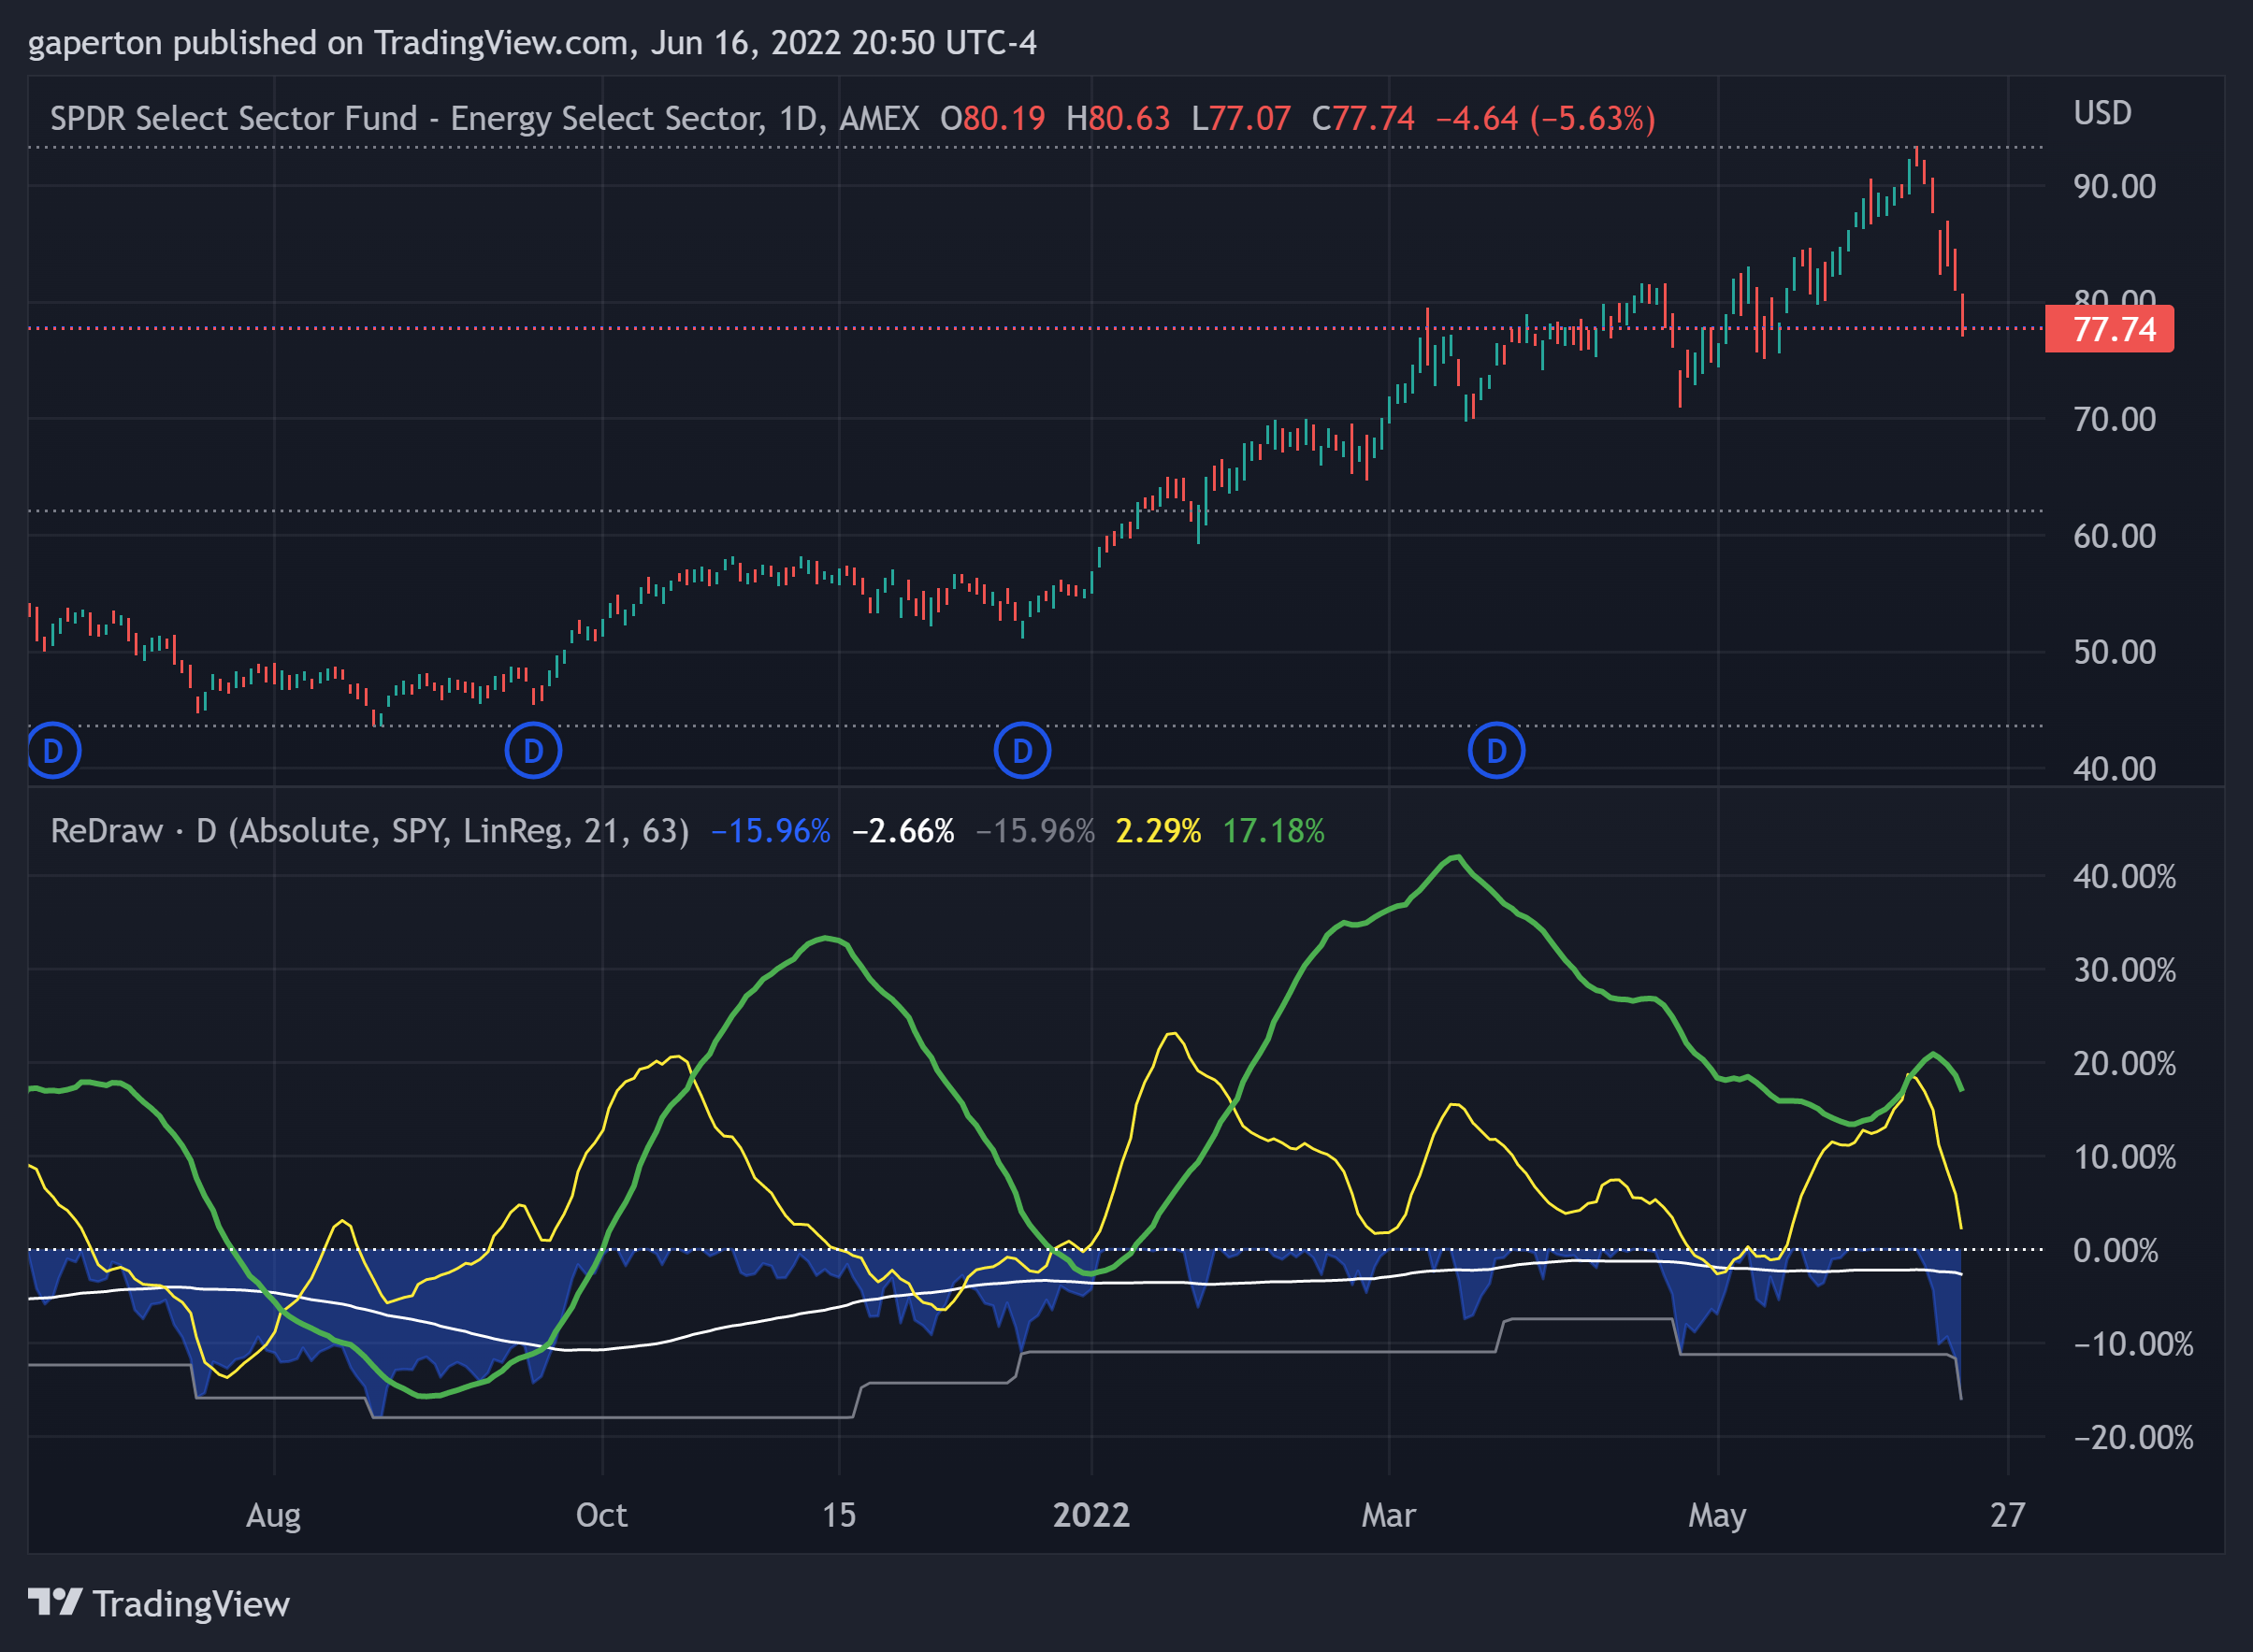Click the green 17.18% indicator value

pyautogui.click(x=1274, y=831)
